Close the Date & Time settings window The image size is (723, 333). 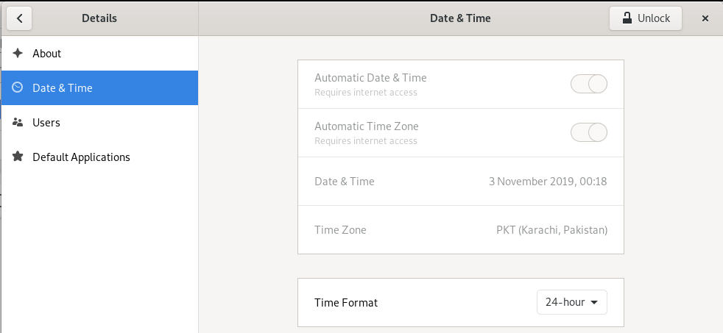[705, 18]
